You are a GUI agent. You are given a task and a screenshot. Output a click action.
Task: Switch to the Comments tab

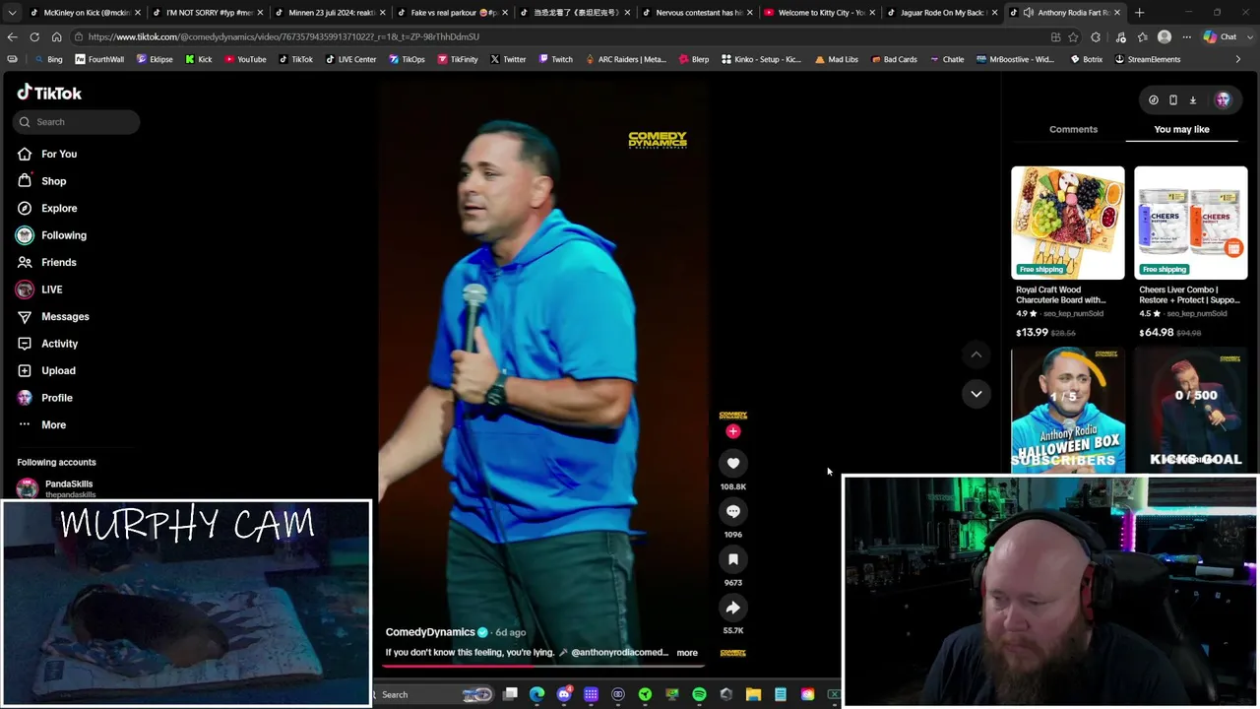(1073, 129)
